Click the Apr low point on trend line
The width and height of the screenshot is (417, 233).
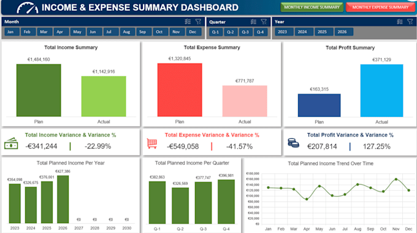[x=307, y=199]
